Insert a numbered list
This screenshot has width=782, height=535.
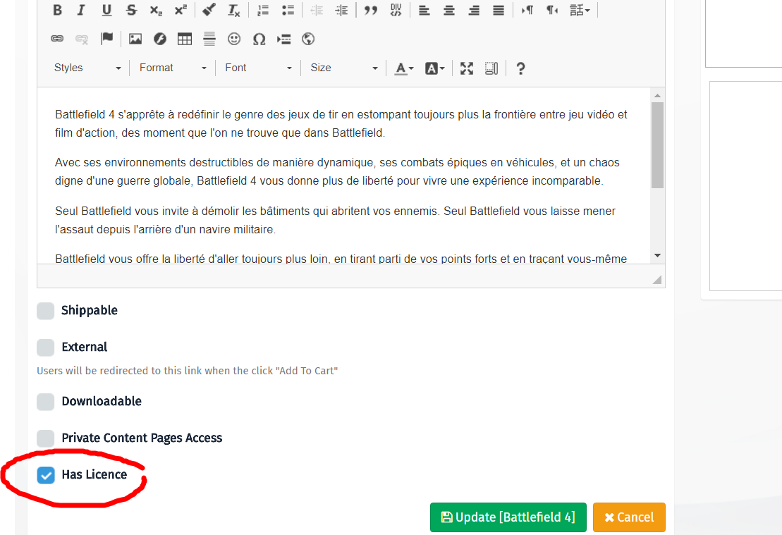[x=263, y=10]
